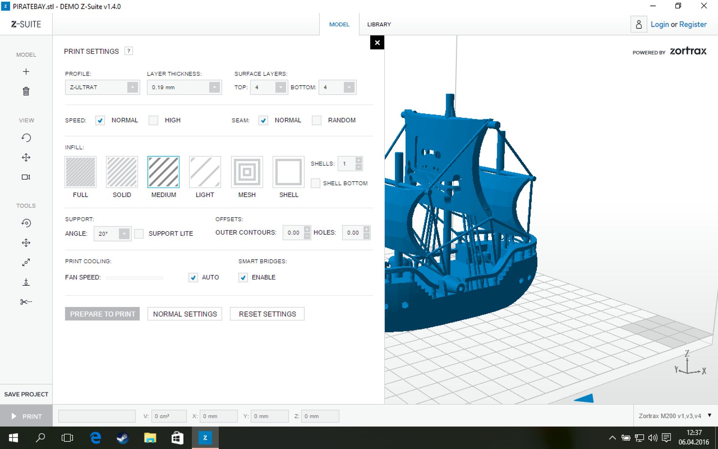
Task: Enable SHELL BOTTOM checkbox
Action: pos(316,183)
